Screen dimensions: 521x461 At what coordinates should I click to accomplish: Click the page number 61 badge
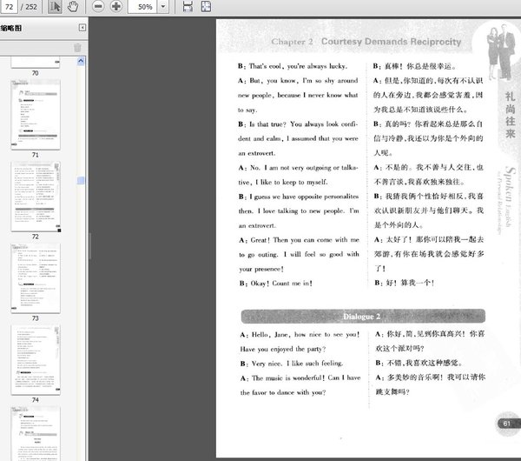[x=505, y=424]
